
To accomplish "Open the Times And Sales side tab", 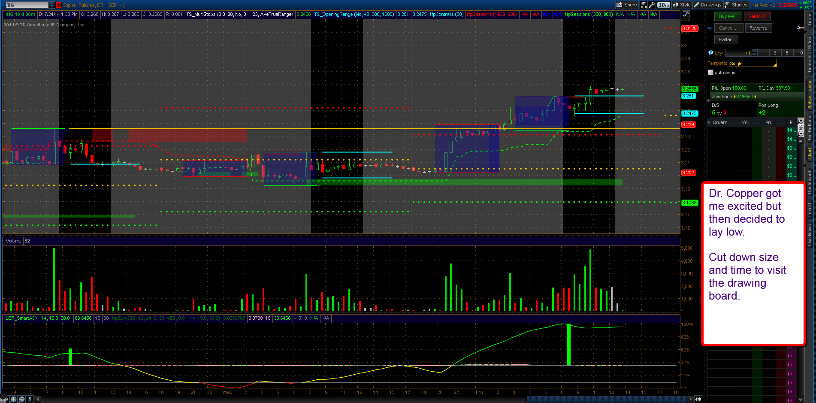I will pos(810,55).
